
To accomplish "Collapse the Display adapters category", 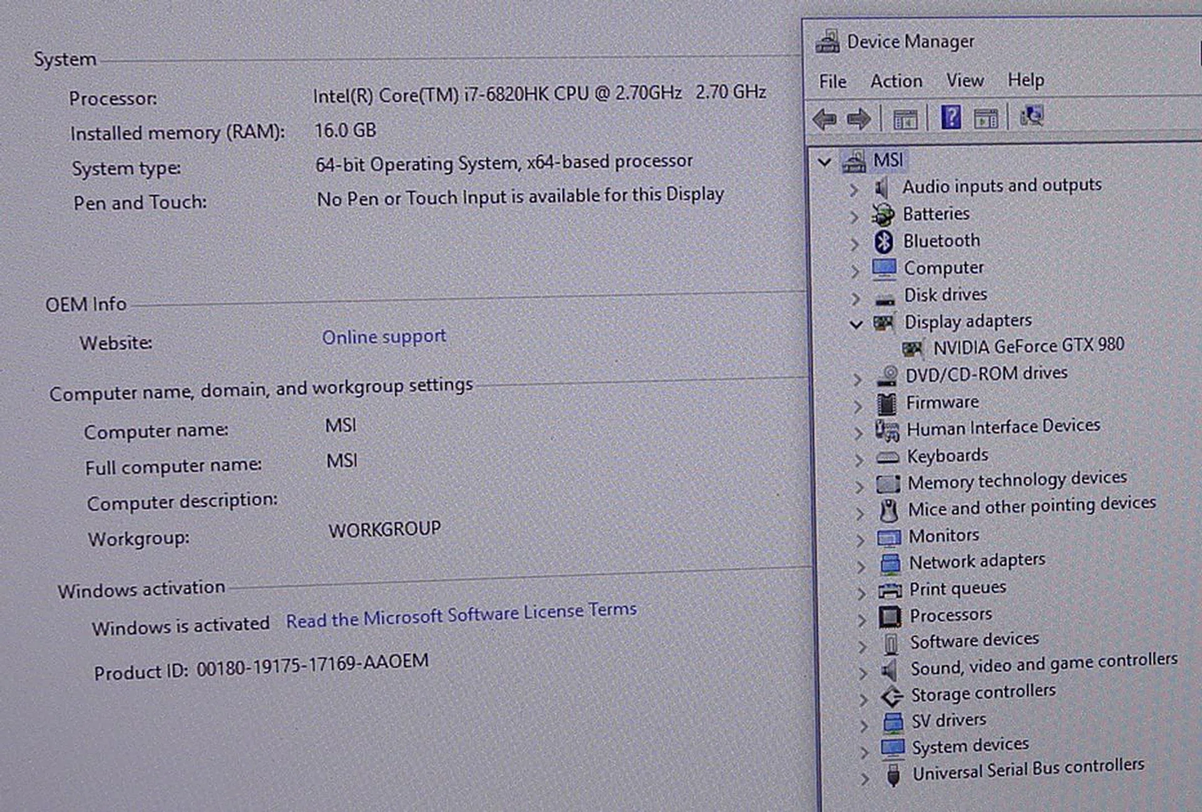I will tap(856, 324).
